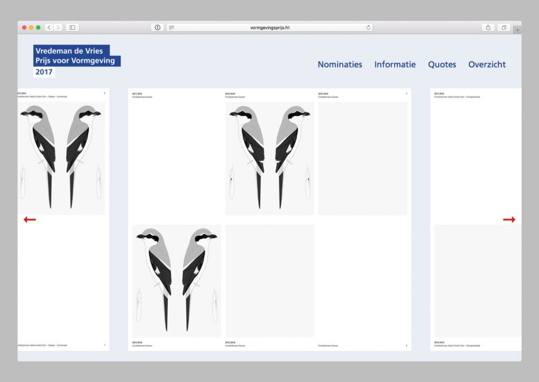Open the Overzicht page

(x=487, y=64)
